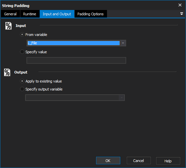Select the Specify value radio button
The height and width of the screenshot is (168, 186).
[x=22, y=52]
